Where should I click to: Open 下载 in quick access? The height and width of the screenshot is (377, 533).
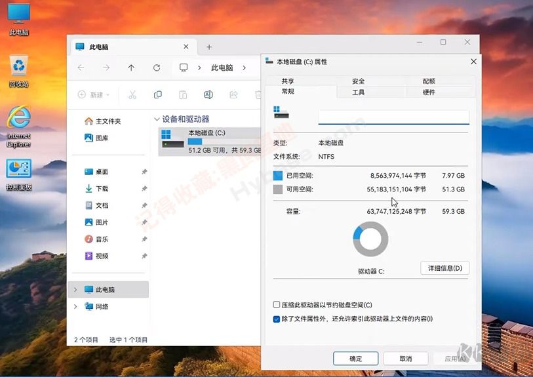click(96, 188)
